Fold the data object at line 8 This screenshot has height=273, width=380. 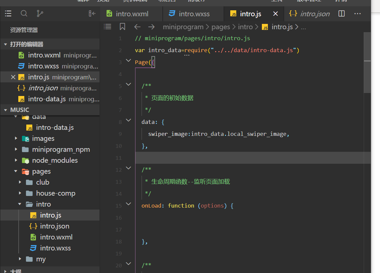click(128, 120)
